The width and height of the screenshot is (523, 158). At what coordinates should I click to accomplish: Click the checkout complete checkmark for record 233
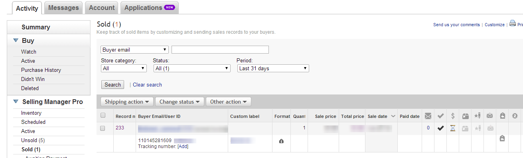click(x=440, y=128)
